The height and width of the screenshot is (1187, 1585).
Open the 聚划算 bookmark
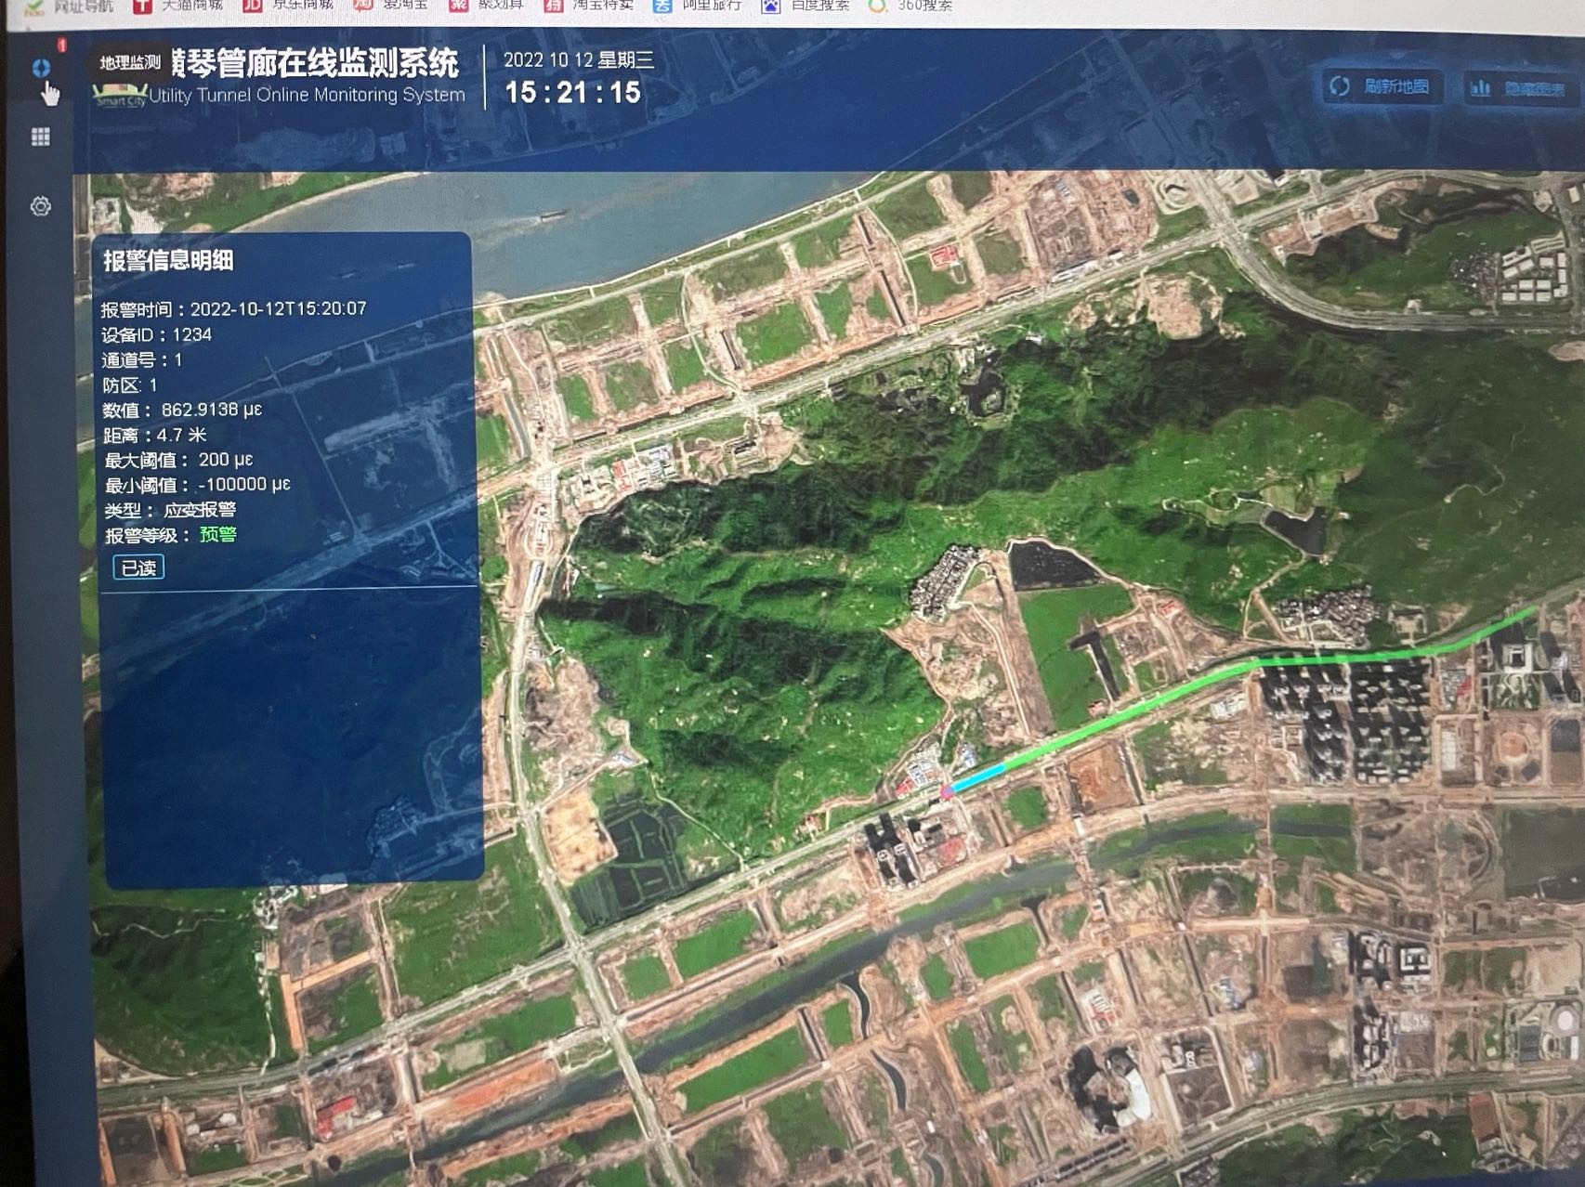[488, 6]
